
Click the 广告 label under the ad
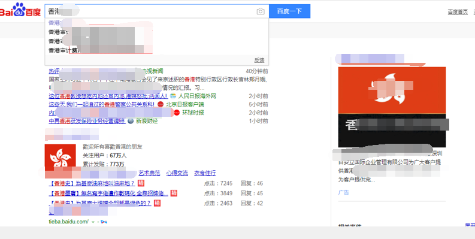click(x=344, y=192)
